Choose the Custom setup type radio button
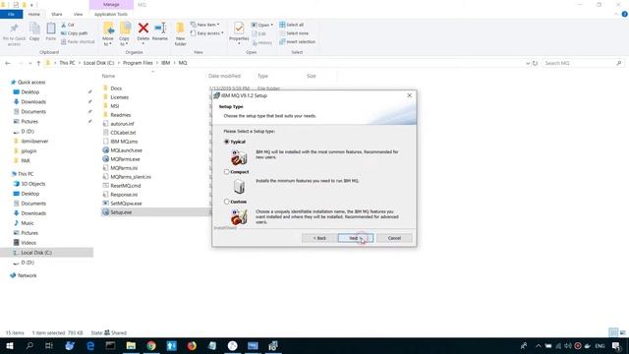The width and height of the screenshot is (629, 354). [x=227, y=202]
